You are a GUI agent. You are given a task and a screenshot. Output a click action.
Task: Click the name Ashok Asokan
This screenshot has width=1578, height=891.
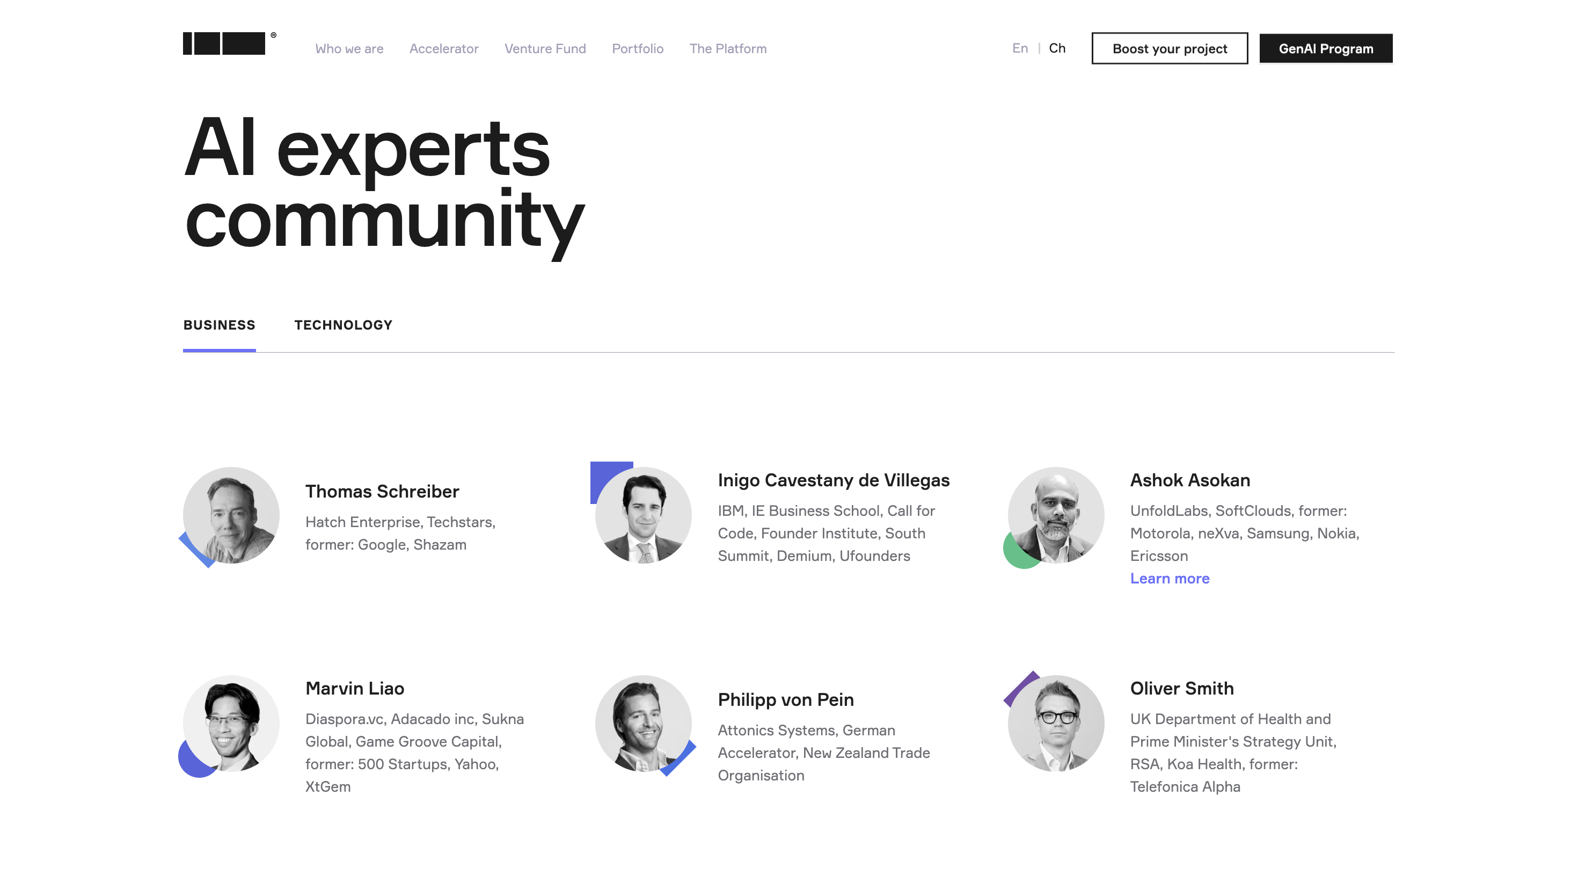[x=1189, y=480]
